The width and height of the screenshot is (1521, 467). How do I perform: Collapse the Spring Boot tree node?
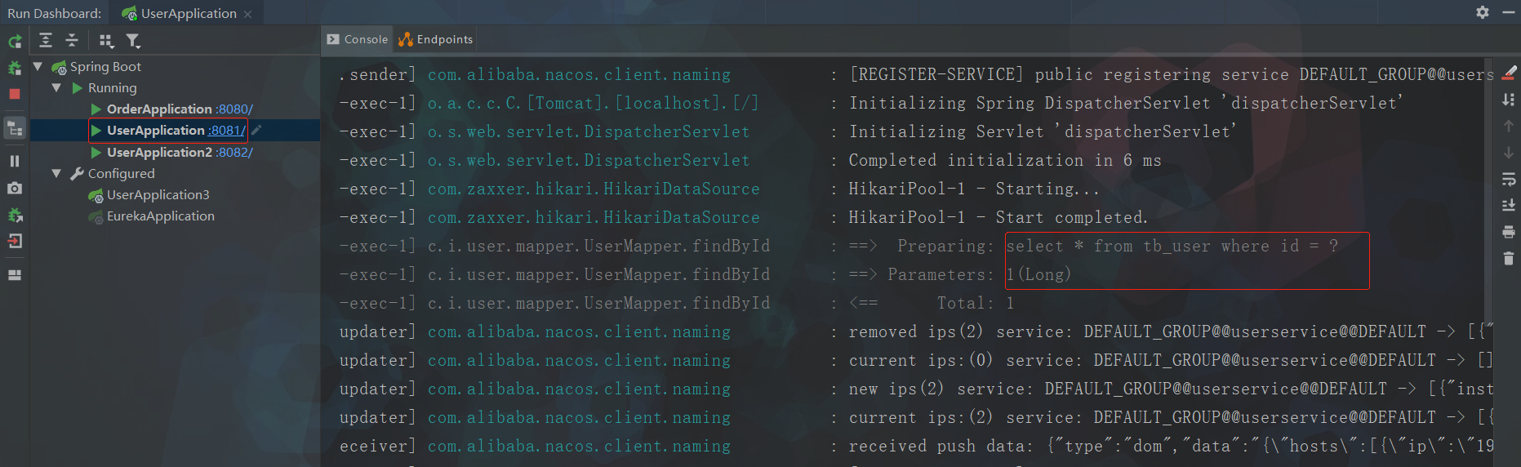click(38, 66)
